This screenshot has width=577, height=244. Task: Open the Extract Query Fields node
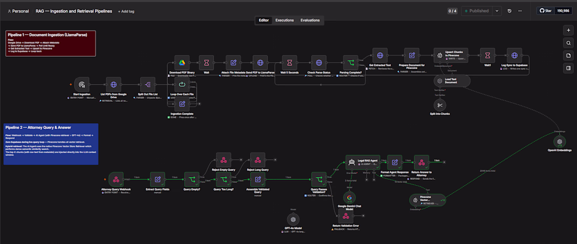[157, 180]
